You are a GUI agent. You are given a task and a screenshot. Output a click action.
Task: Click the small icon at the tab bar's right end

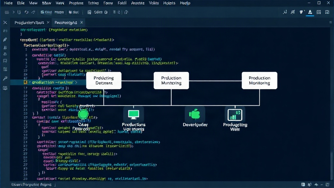coord(331,23)
